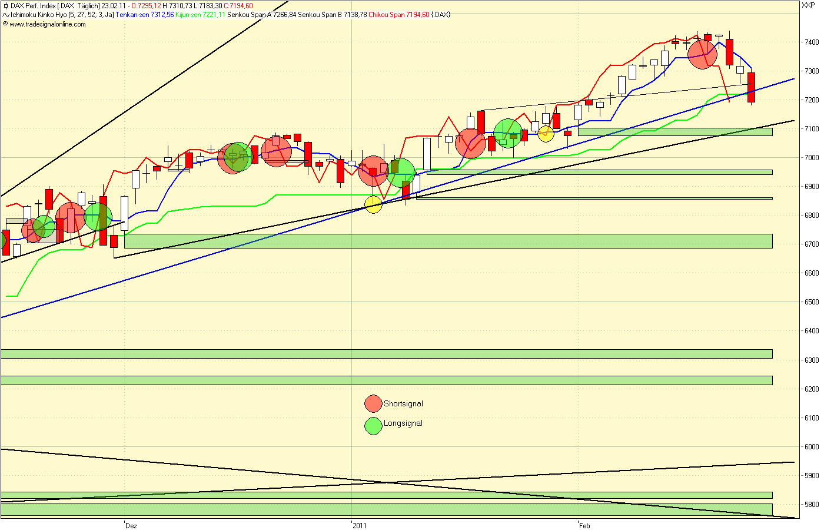
Task: Select the red Shortsignal legend circle
Action: pyautogui.click(x=372, y=404)
